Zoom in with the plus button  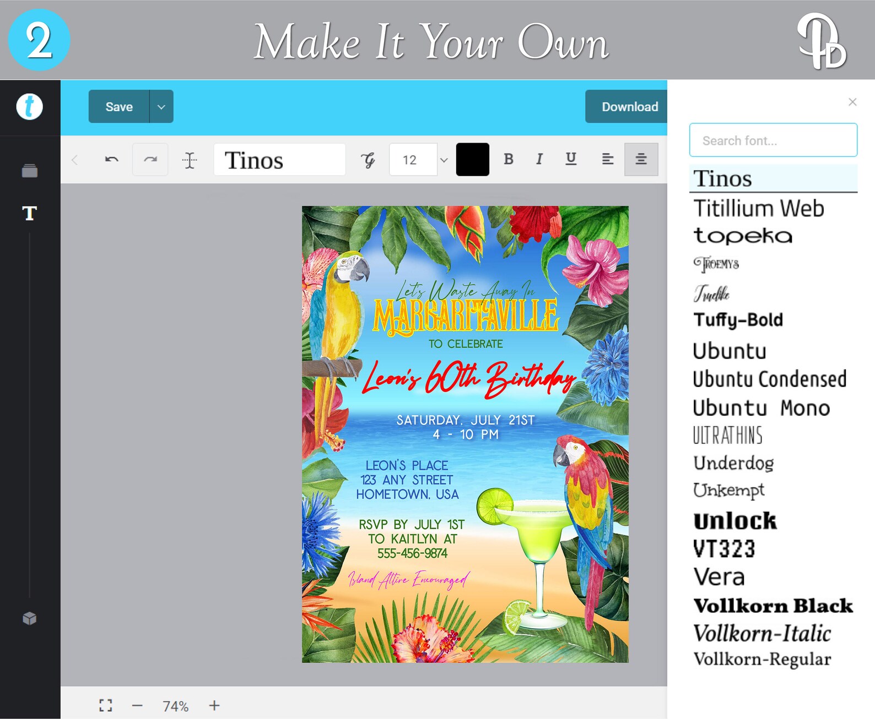click(214, 705)
